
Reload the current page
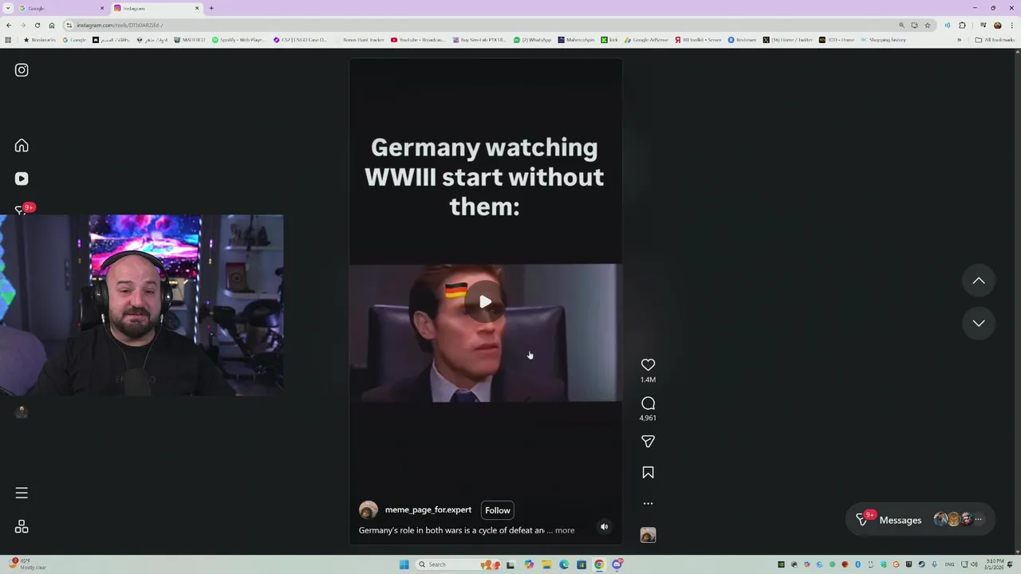point(37,25)
